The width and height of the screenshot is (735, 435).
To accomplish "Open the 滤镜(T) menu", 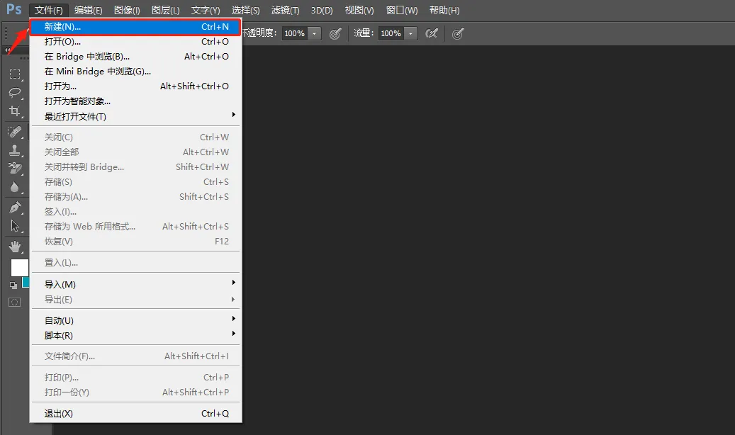I will [x=285, y=11].
